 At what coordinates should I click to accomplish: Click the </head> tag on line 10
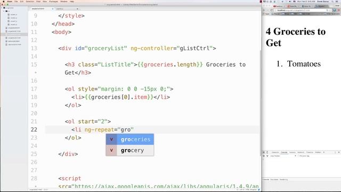coord(63,24)
